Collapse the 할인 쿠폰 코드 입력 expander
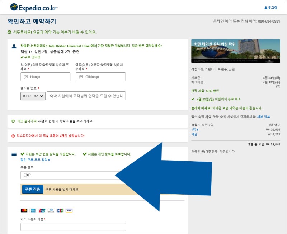This screenshot has height=234, width=287. [x=35, y=159]
